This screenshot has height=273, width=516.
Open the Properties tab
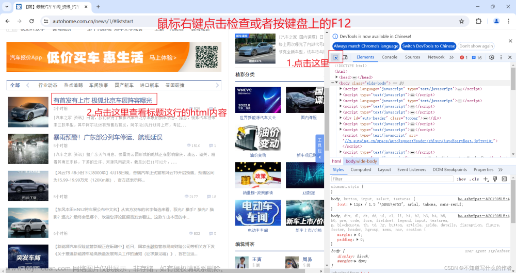(x=483, y=170)
